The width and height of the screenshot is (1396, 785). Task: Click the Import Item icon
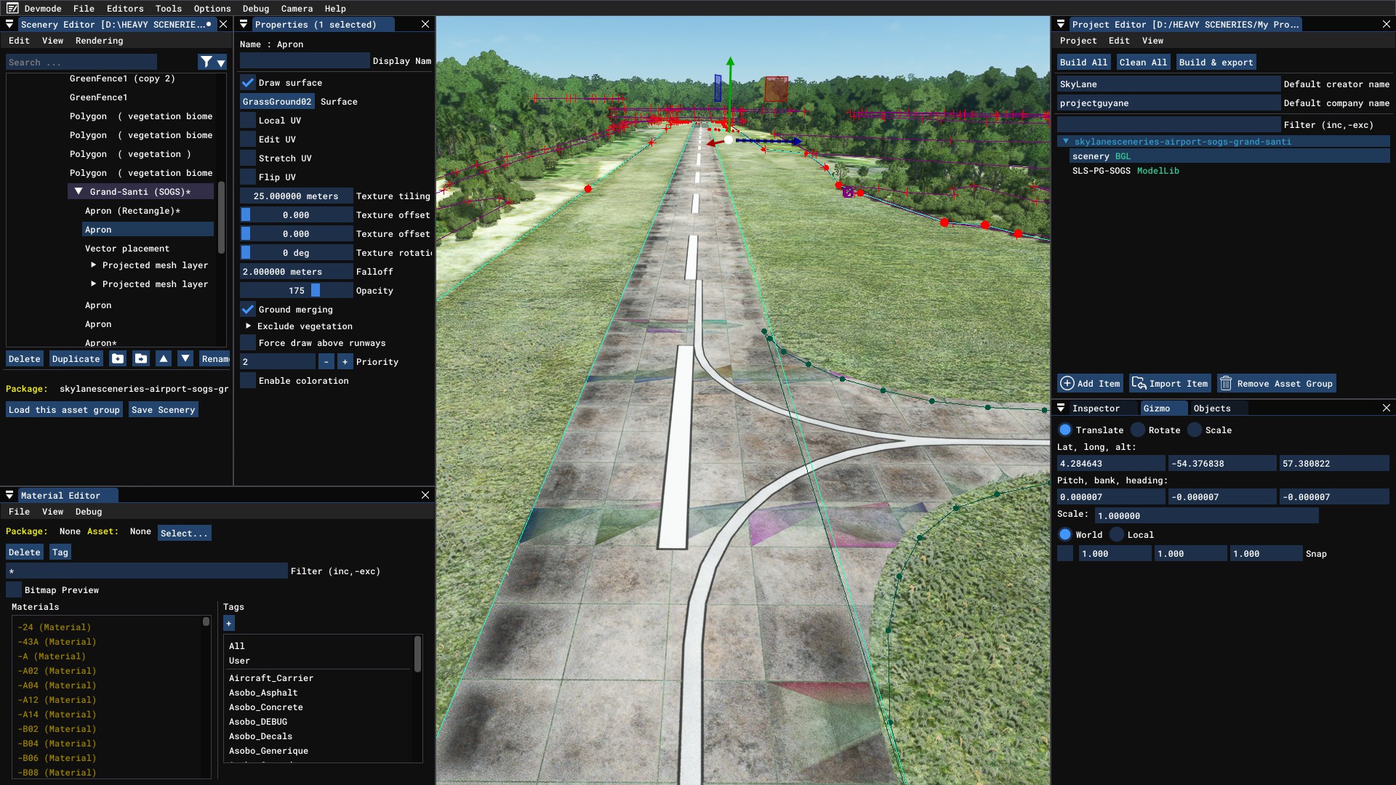click(x=1139, y=383)
